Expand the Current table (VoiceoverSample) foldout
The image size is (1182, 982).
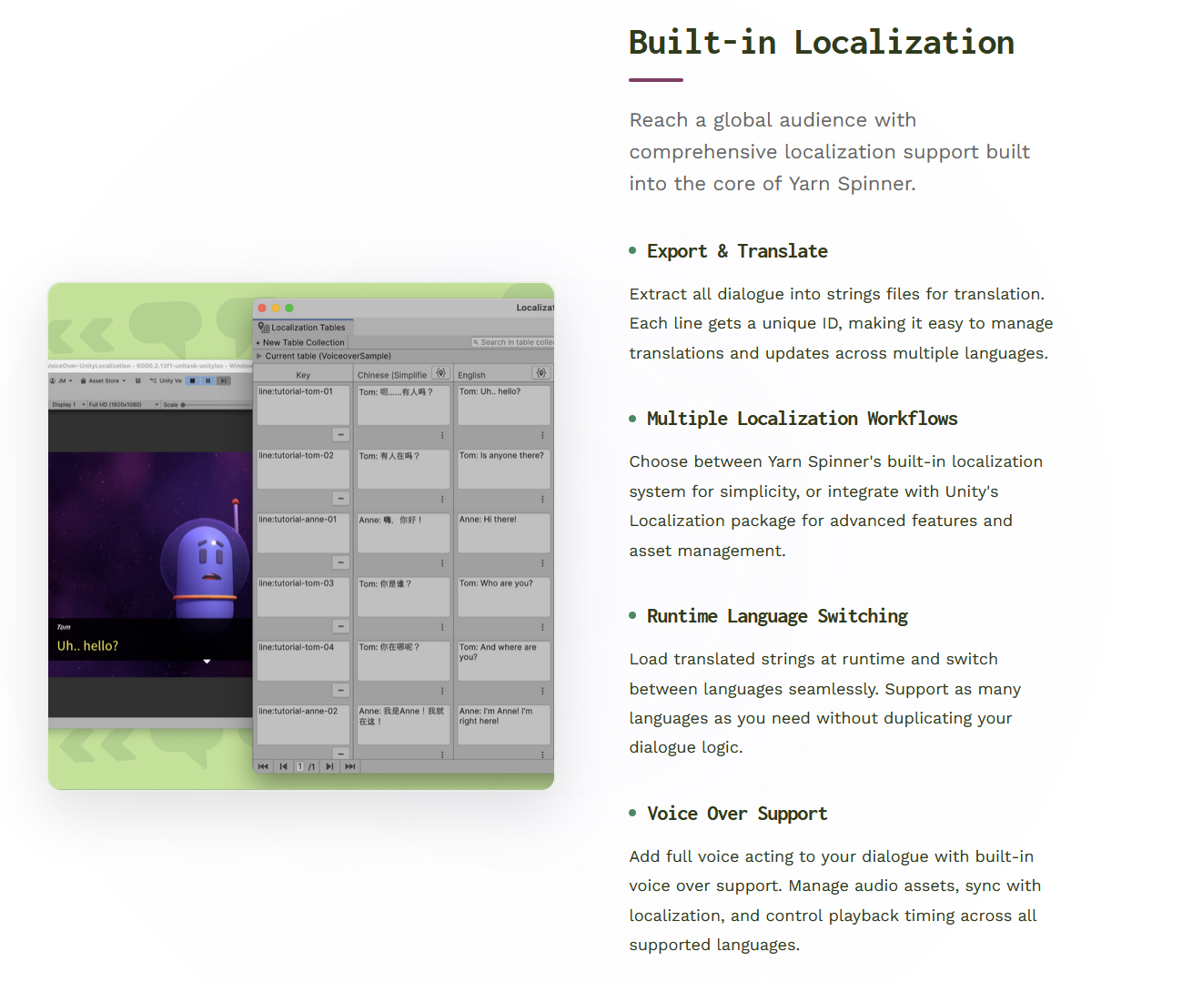click(x=259, y=356)
